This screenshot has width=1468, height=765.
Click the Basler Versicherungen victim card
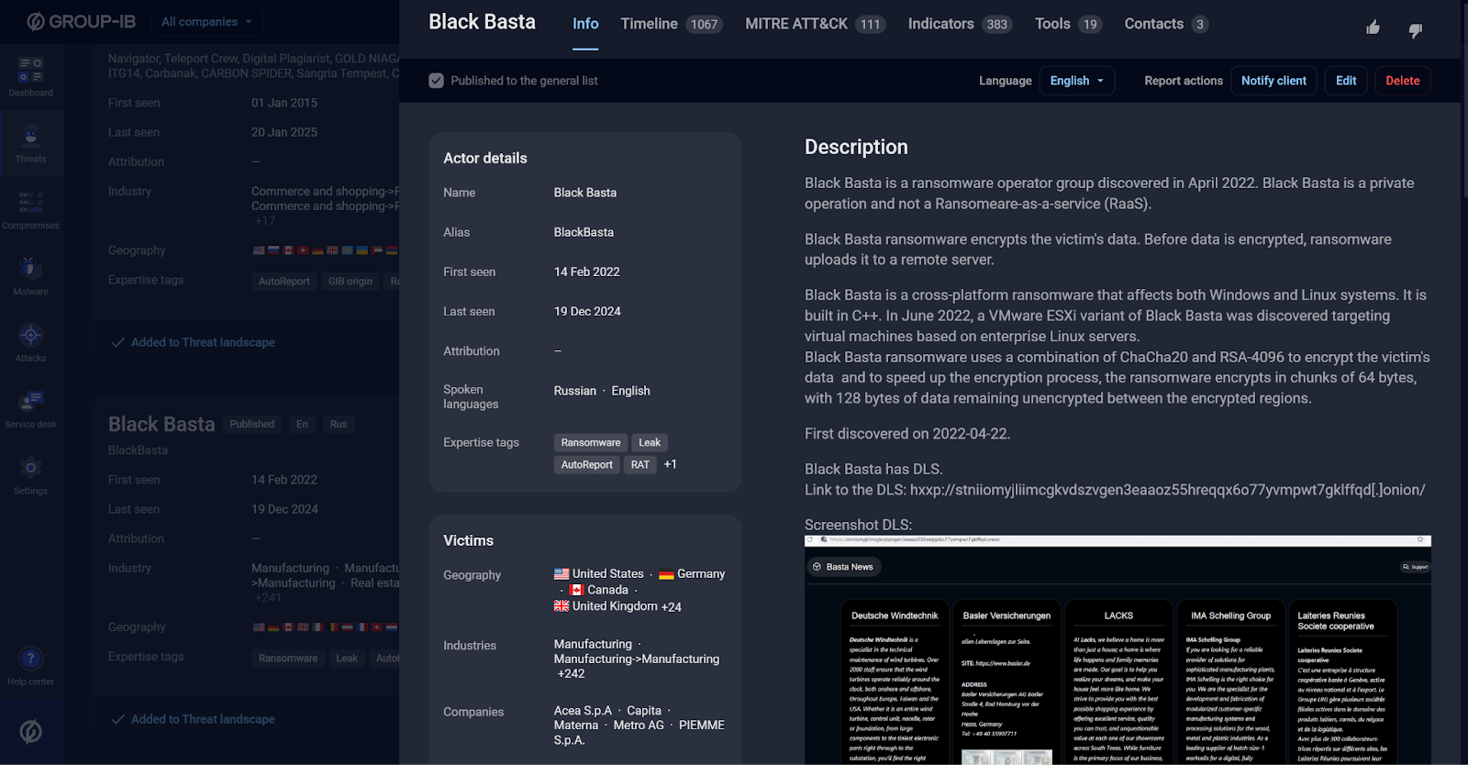point(1006,682)
